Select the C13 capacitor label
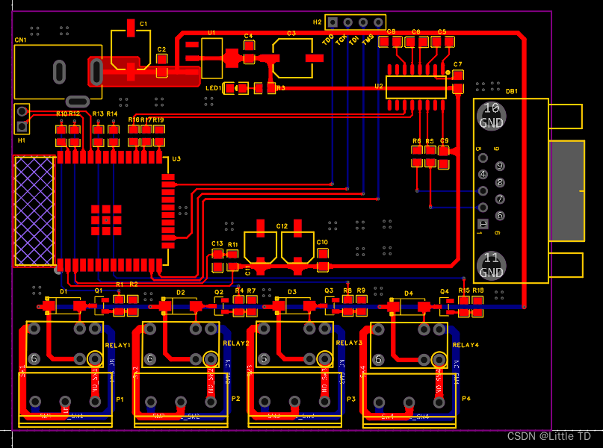The height and width of the screenshot is (448, 603). [217, 243]
